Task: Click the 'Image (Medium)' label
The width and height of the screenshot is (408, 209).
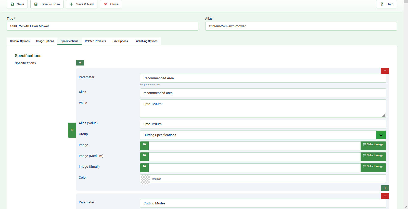Action: (x=91, y=156)
